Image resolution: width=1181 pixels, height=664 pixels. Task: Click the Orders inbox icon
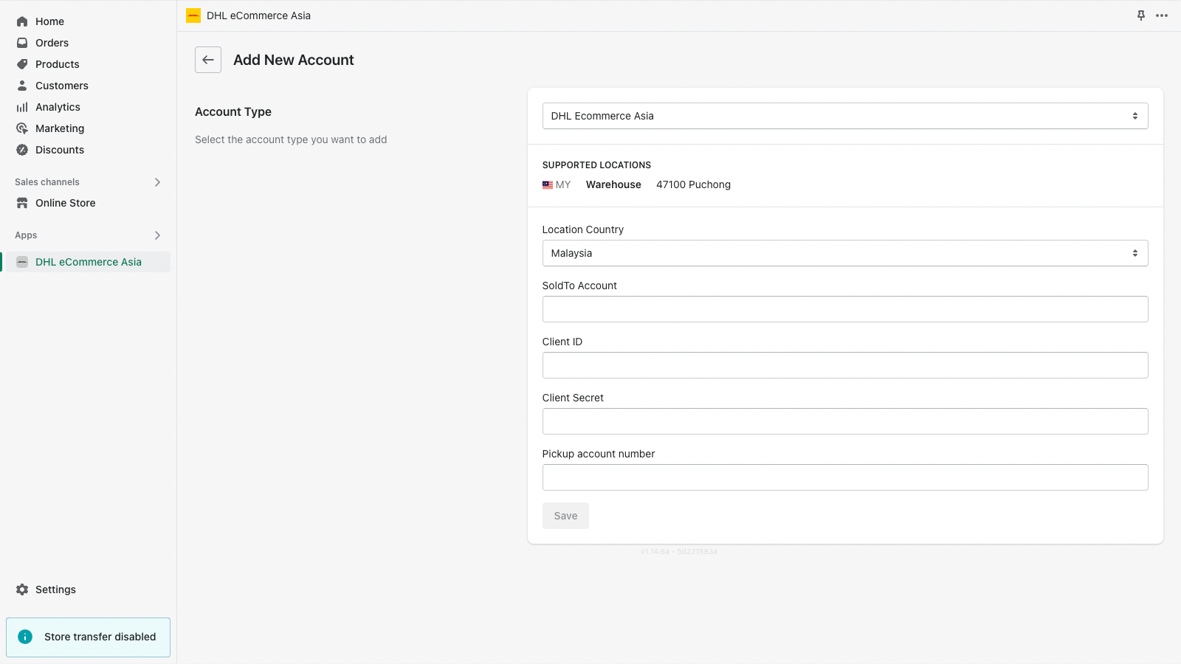pyautogui.click(x=22, y=43)
